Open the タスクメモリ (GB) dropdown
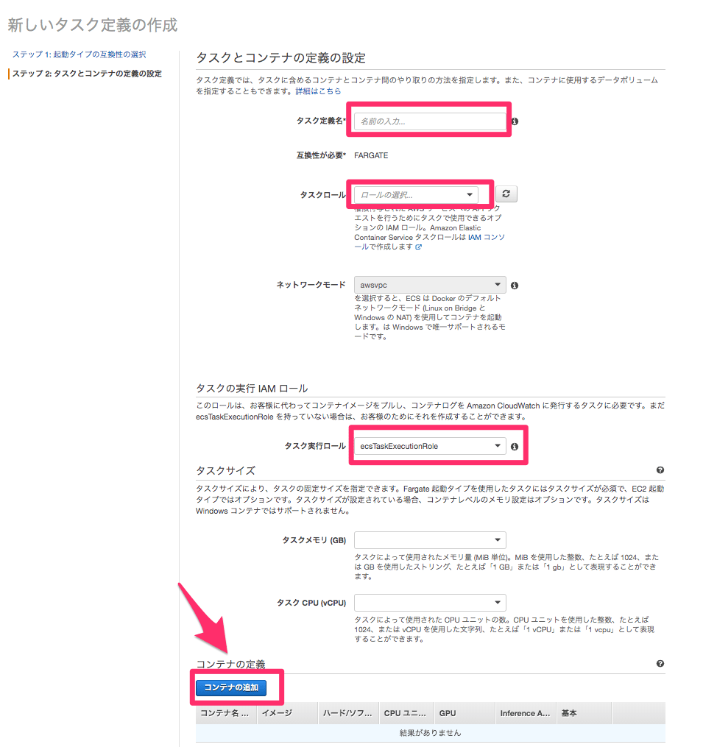This screenshot has width=717, height=747. [429, 540]
